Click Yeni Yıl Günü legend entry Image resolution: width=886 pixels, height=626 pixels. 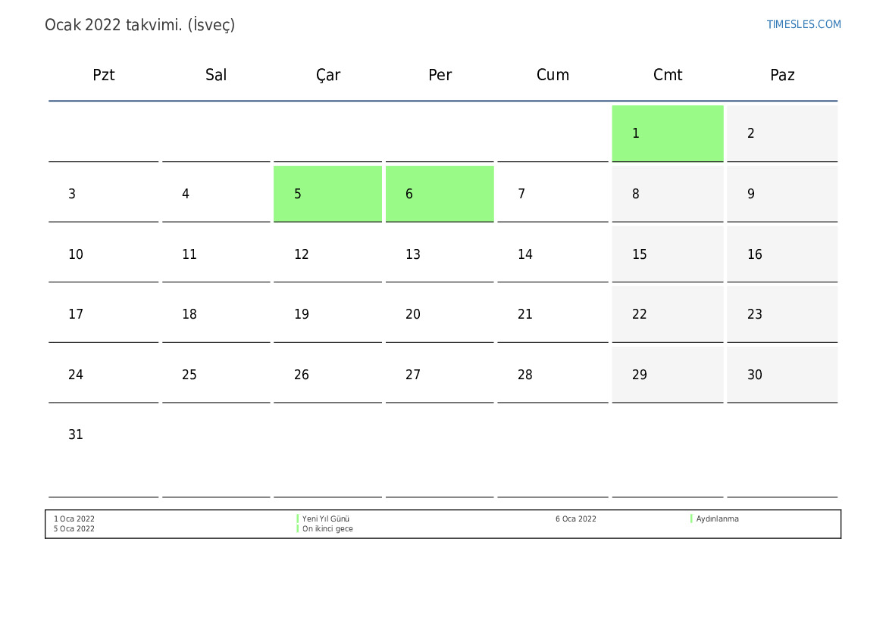(326, 519)
